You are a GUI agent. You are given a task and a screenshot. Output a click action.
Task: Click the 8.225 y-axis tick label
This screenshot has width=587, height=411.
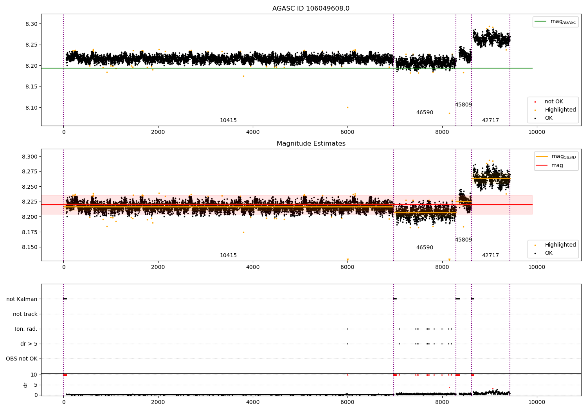[30, 202]
